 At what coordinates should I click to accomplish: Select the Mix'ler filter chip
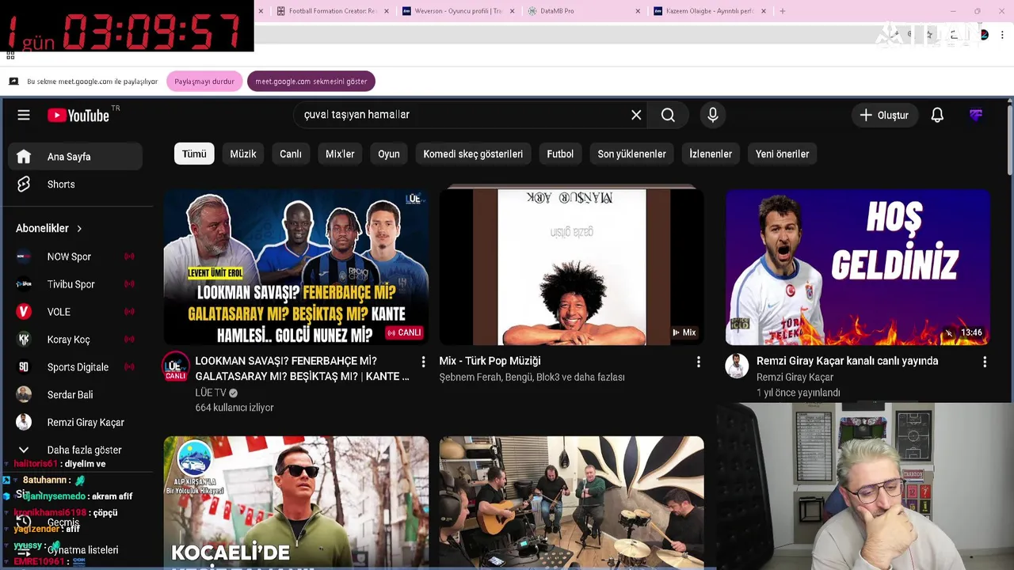click(340, 154)
